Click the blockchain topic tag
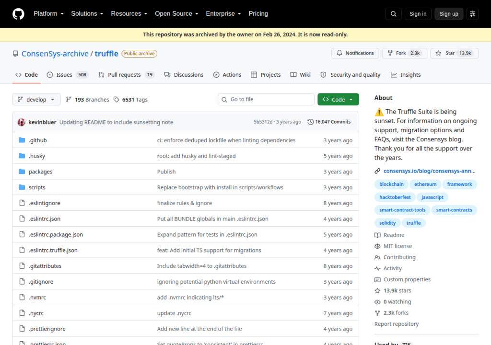This screenshot has height=345, width=491. (x=391, y=184)
